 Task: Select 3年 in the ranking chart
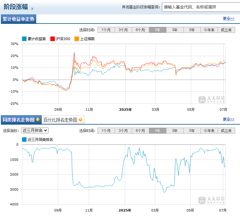[175, 131]
